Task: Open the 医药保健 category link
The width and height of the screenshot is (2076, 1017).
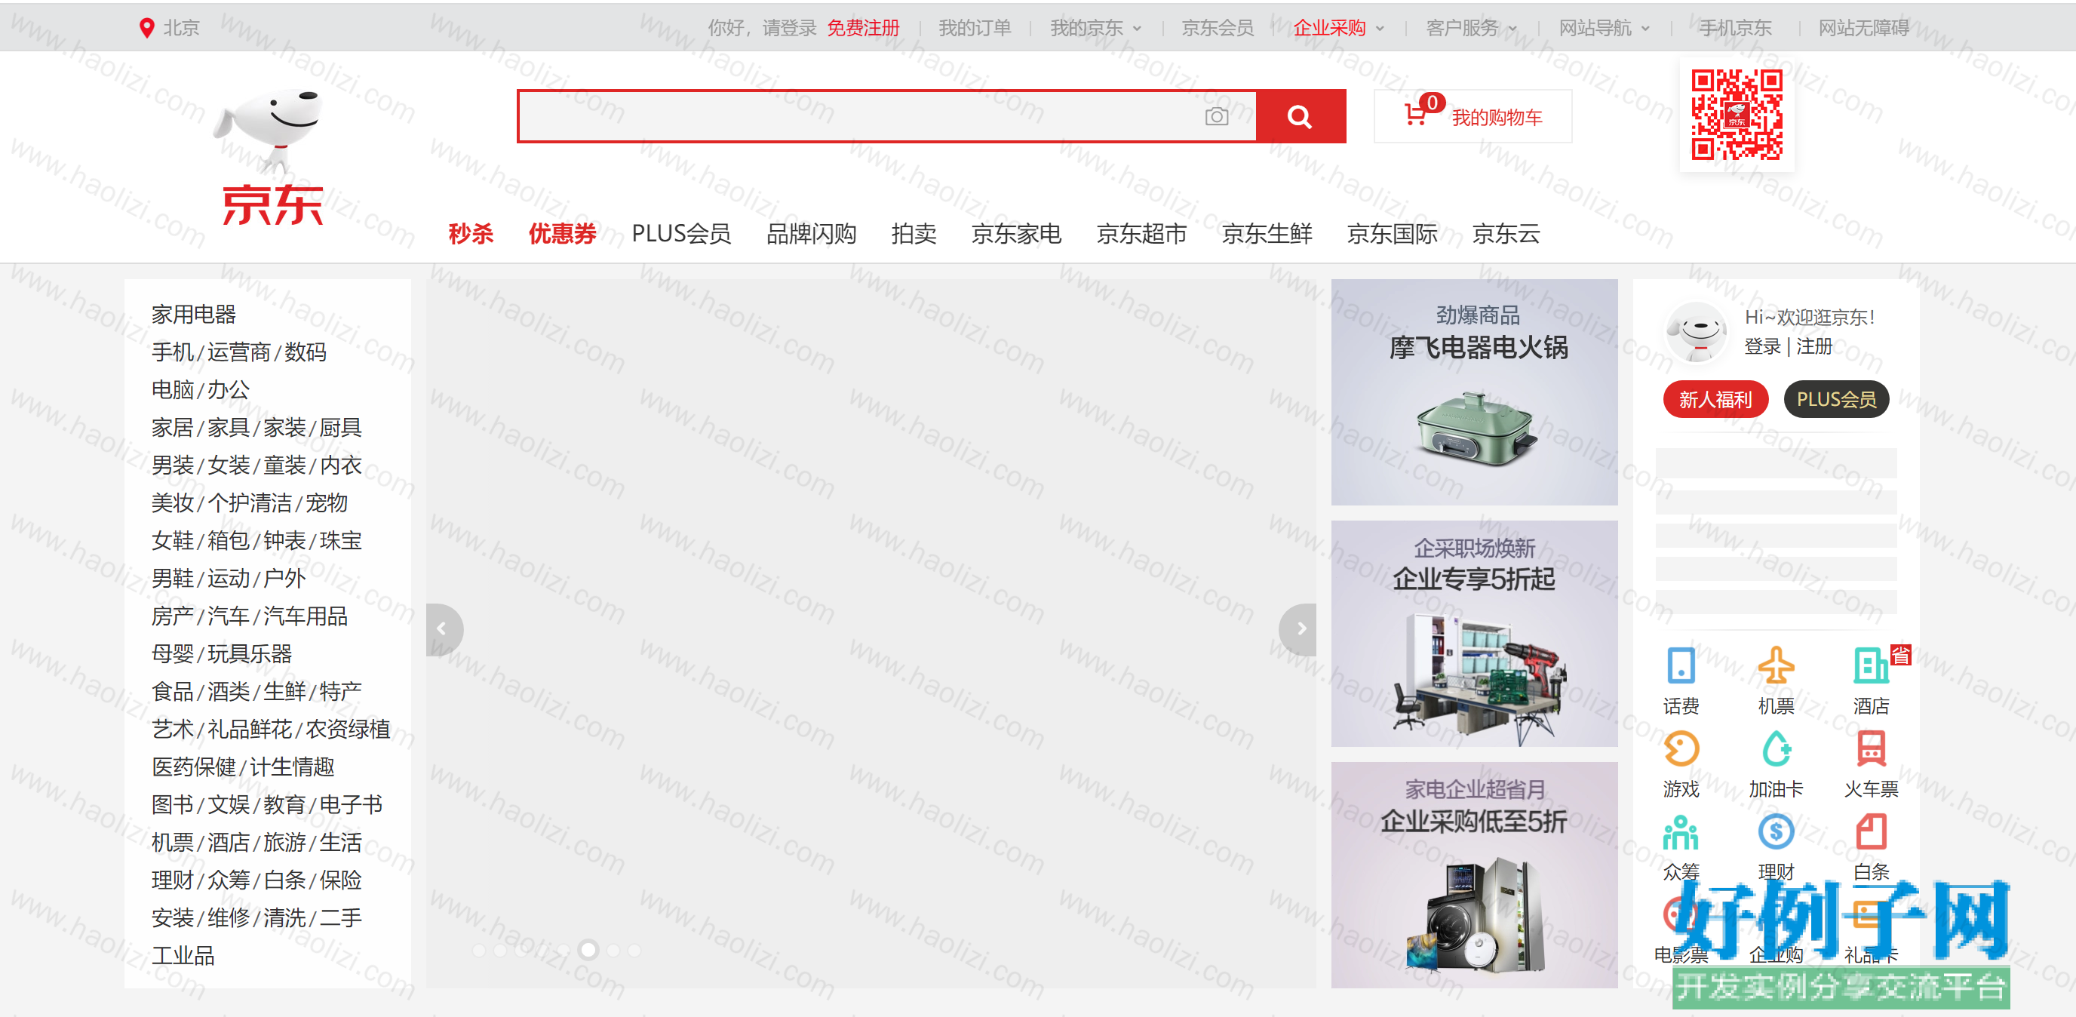Action: pyautogui.click(x=193, y=767)
